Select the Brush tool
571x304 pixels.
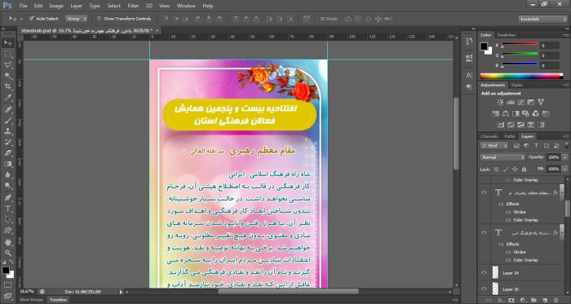pyautogui.click(x=7, y=120)
